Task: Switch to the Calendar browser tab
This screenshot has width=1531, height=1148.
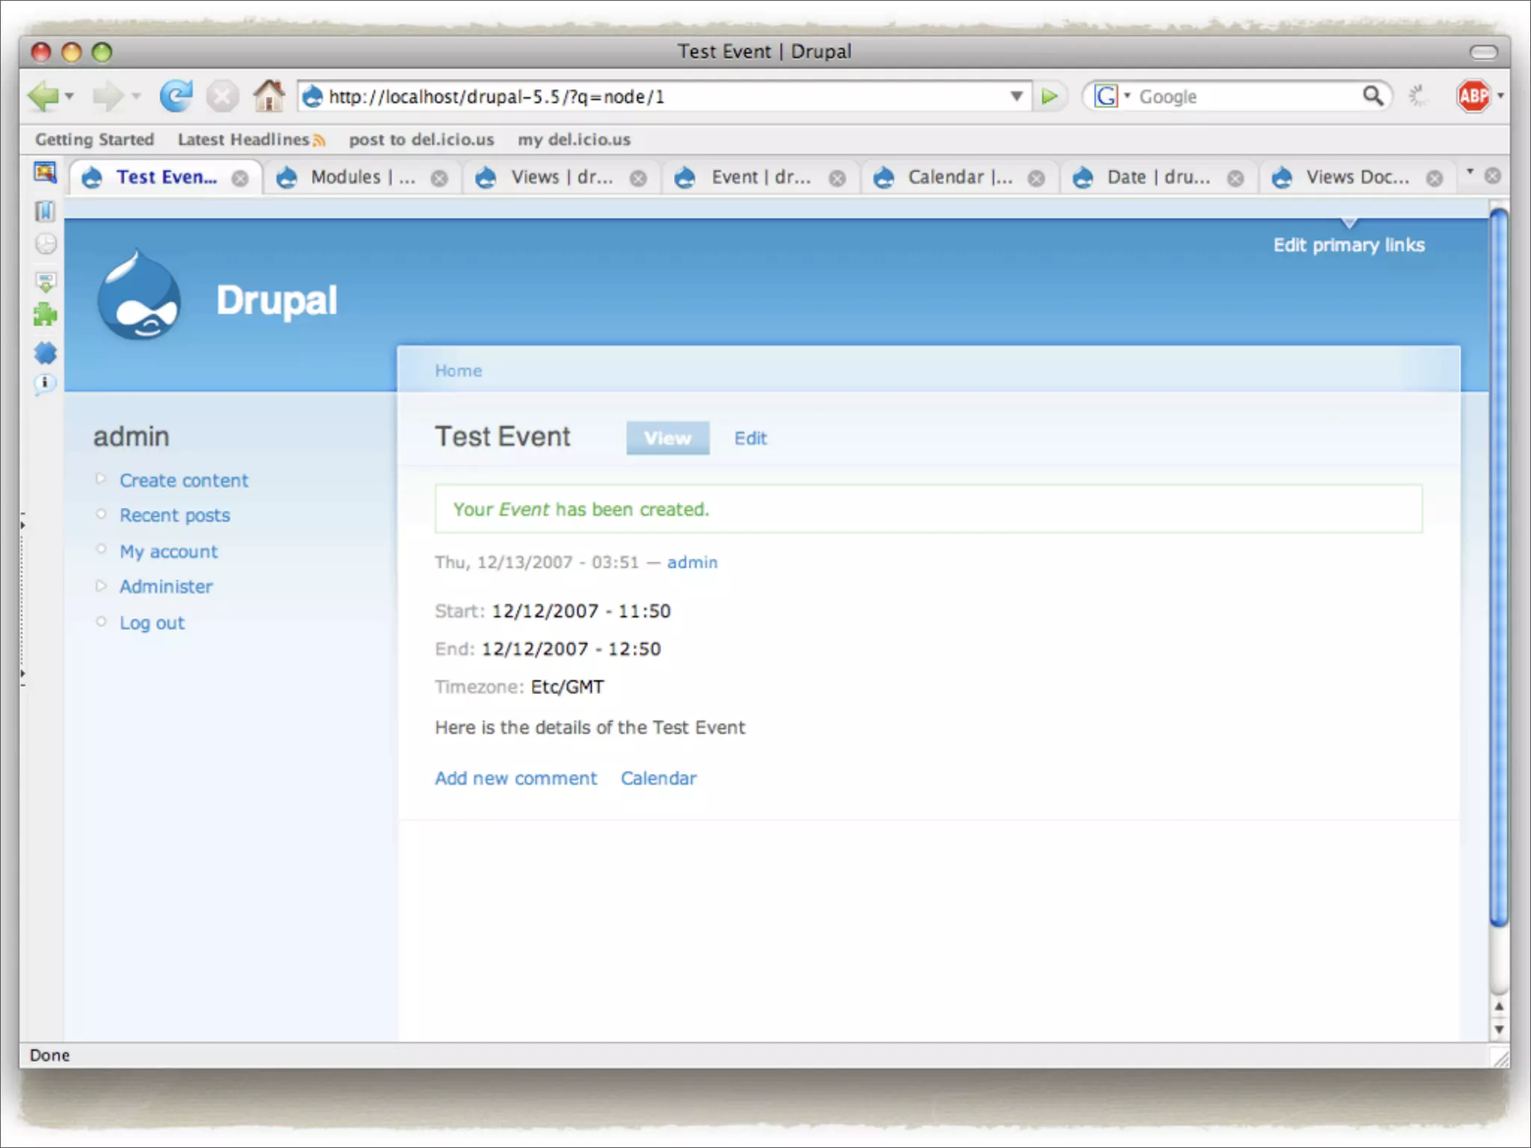Action: (x=960, y=178)
